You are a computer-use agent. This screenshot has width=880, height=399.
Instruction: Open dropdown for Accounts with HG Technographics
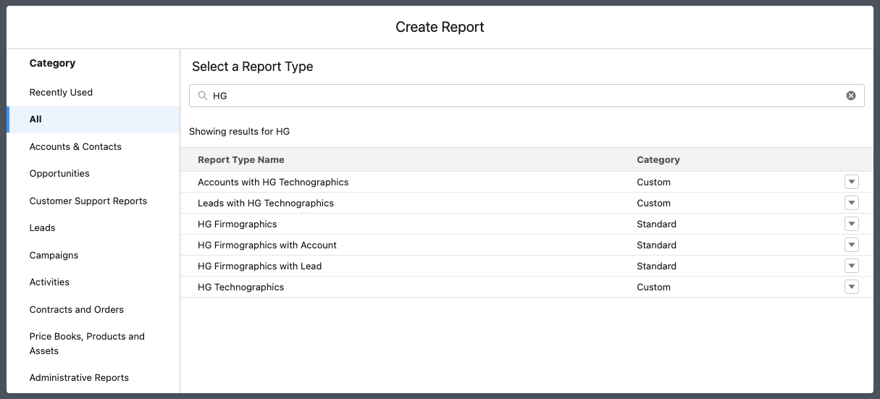[x=851, y=182]
